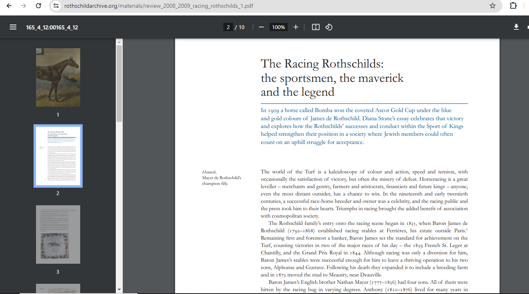Click the rothschildarchive.org address bar URL
Screen dimensions: 529x294
(164, 6)
